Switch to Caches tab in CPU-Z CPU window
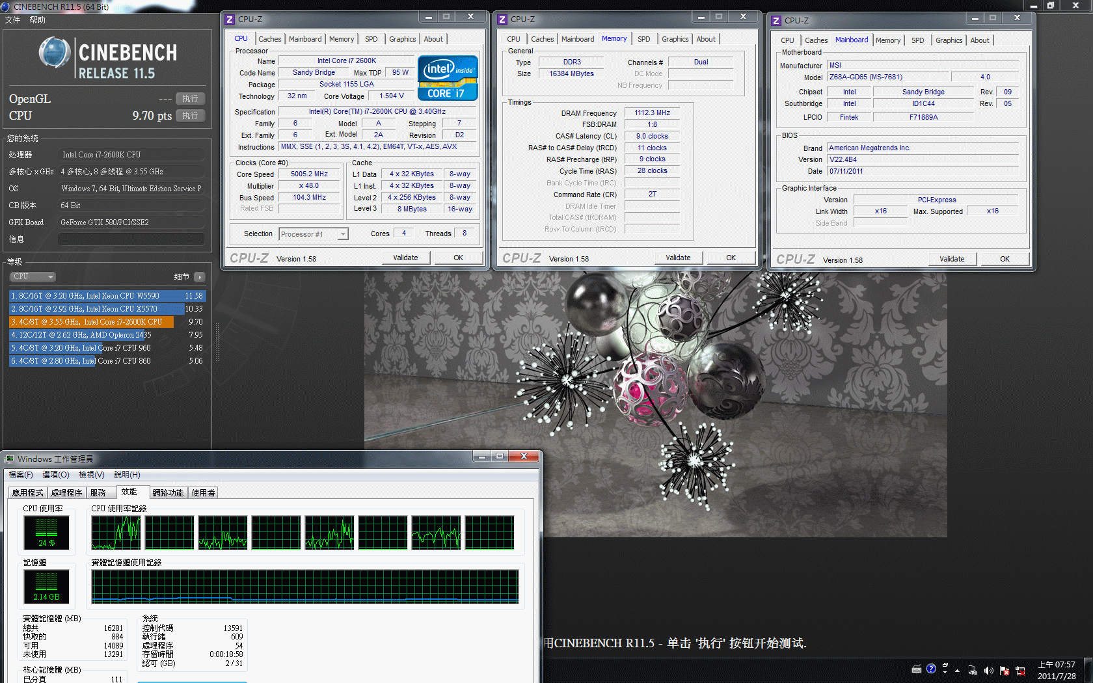 click(x=270, y=39)
